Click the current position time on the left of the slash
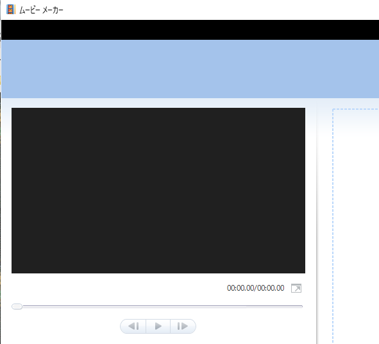This screenshot has width=379, height=344. (x=240, y=288)
